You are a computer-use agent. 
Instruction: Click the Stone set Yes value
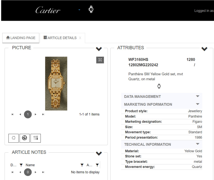coord(199,156)
